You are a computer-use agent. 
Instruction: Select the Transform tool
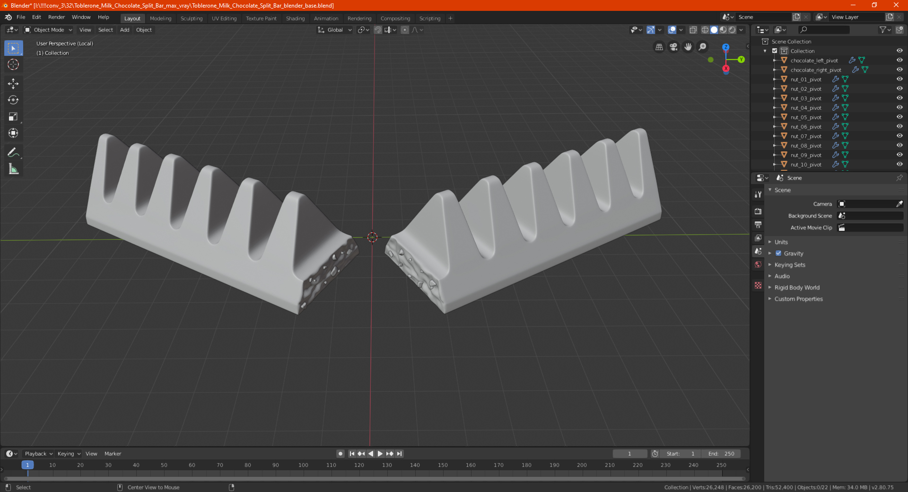point(13,133)
